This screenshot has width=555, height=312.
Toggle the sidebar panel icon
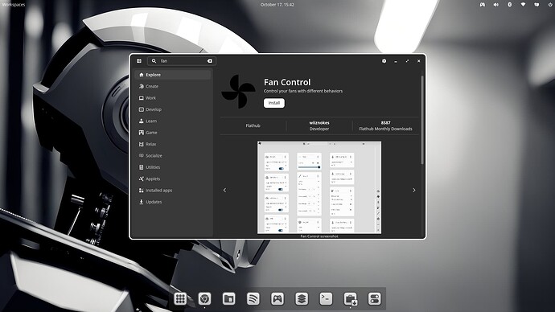[139, 61]
